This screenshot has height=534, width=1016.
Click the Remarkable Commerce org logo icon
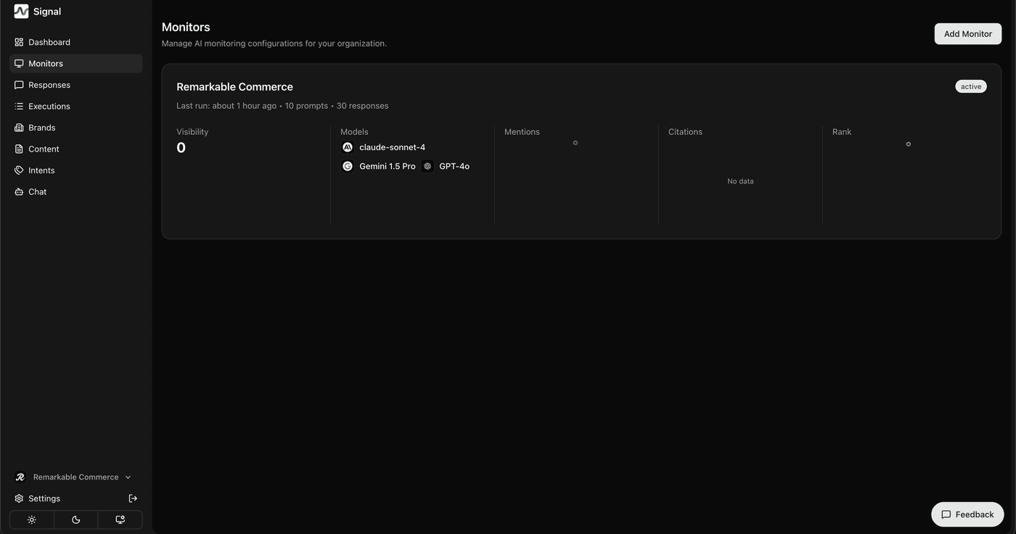click(20, 477)
